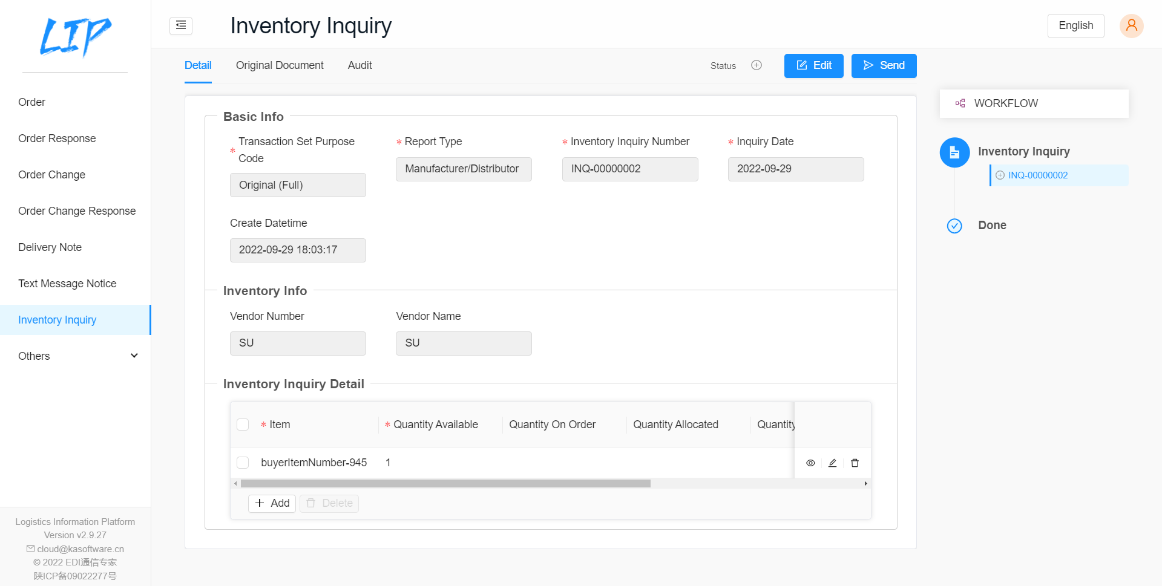Image resolution: width=1162 pixels, height=586 pixels.
Task: Click the pencil edit icon in the row
Action: pyautogui.click(x=832, y=463)
